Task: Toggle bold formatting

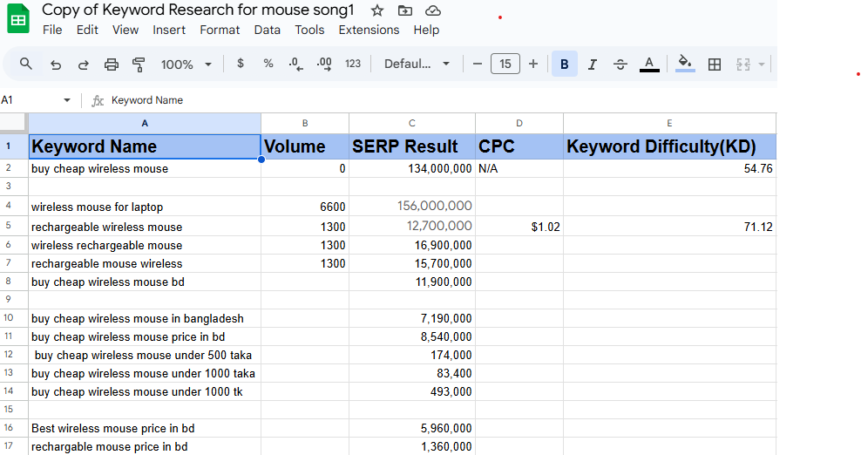Action: coord(565,65)
